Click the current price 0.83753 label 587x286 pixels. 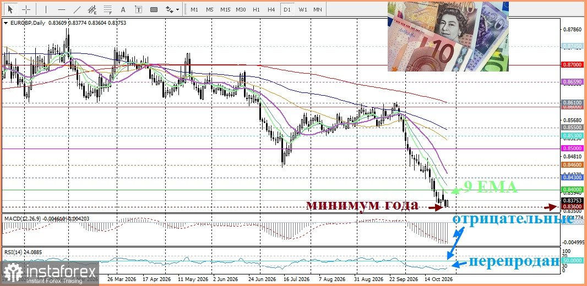[x=572, y=201]
